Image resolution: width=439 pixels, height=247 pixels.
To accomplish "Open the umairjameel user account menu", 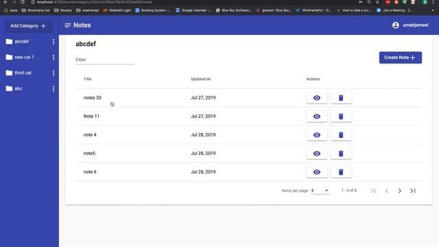I will point(410,25).
